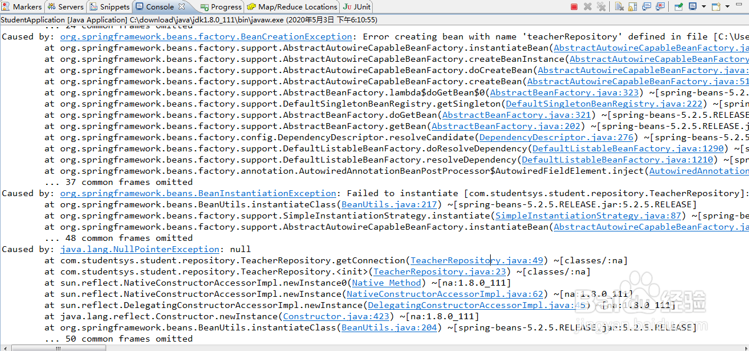749x351 pixels.
Task: Switch to the Markers tab
Action: [22, 7]
